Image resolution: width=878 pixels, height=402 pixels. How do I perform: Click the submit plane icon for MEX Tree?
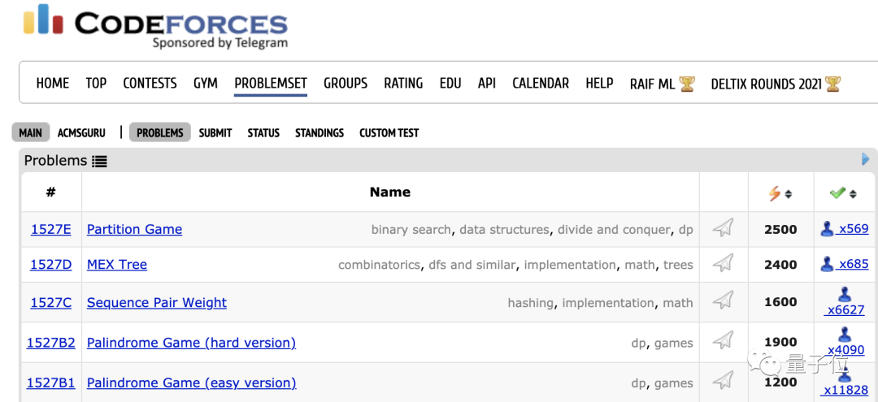pos(723,264)
